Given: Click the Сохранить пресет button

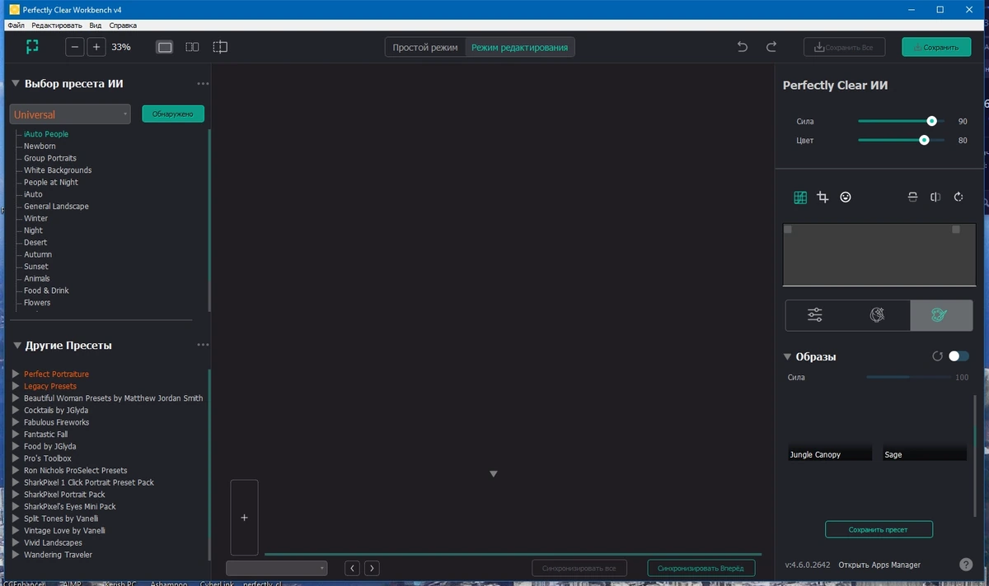Looking at the screenshot, I should click(879, 529).
